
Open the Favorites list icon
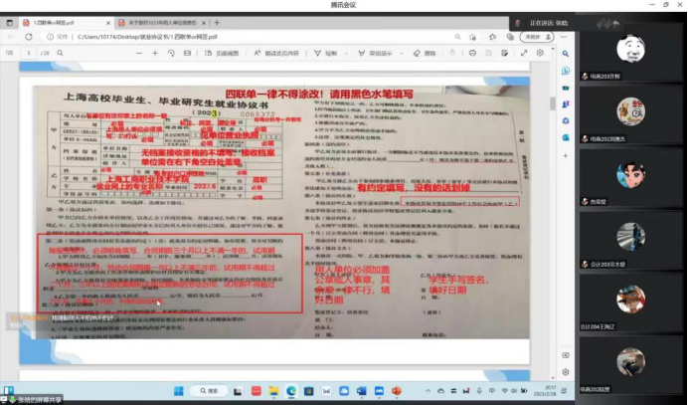[x=492, y=37]
